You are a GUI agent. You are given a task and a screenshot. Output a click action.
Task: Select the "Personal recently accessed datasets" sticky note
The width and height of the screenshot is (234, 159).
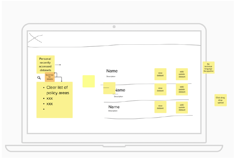click(45, 64)
